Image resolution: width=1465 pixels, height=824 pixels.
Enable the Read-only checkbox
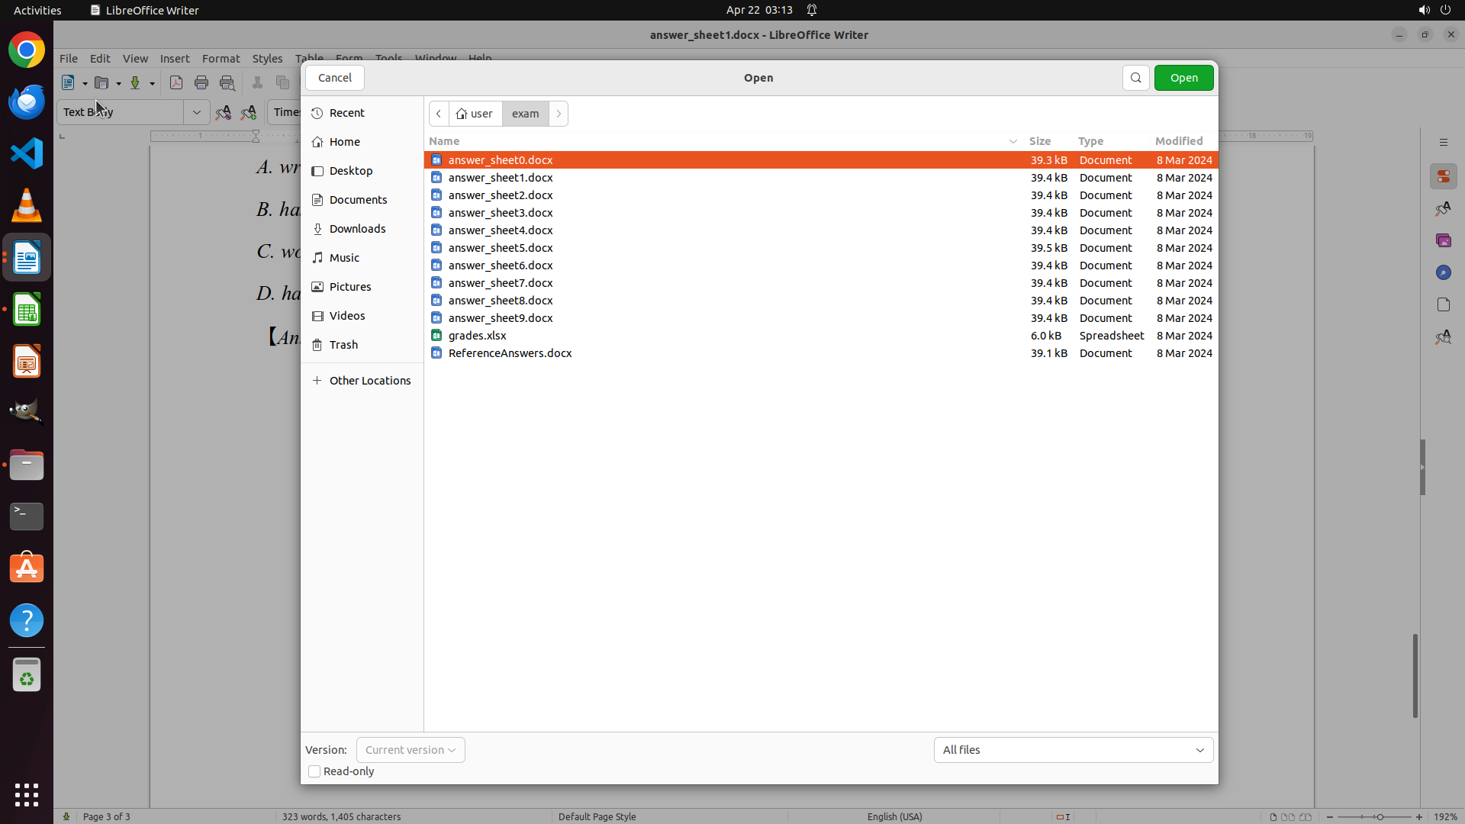[314, 771]
